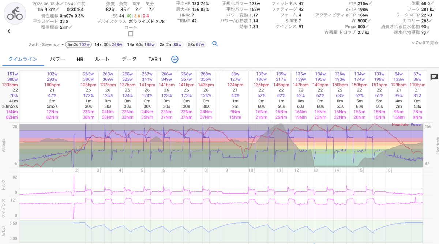Click the 0:30:54 duration value
439x244 pixels.
(x=76, y=9)
